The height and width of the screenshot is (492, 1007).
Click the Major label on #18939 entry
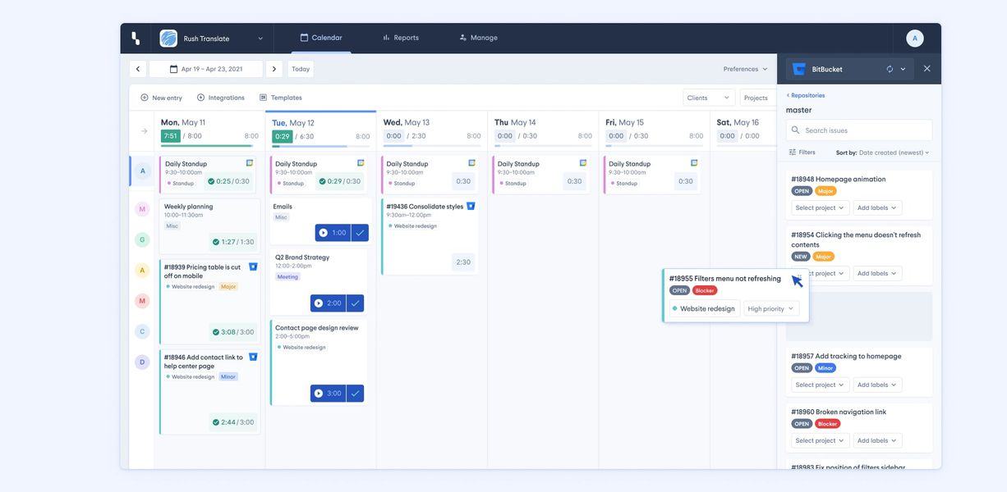pyautogui.click(x=228, y=287)
